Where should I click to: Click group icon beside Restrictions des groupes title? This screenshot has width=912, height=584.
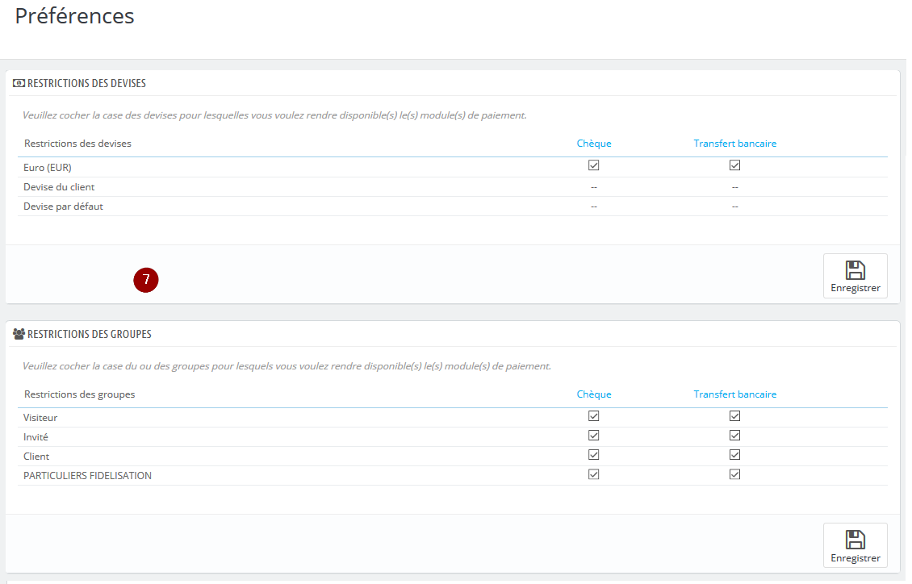19,334
